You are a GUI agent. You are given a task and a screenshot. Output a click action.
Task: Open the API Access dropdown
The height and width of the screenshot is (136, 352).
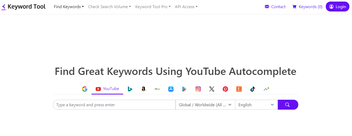(x=186, y=7)
